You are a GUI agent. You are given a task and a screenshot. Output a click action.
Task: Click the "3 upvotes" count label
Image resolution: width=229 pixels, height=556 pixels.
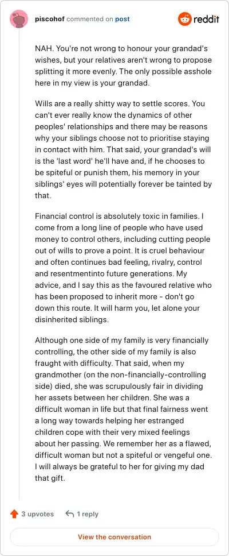pyautogui.click(x=37, y=514)
